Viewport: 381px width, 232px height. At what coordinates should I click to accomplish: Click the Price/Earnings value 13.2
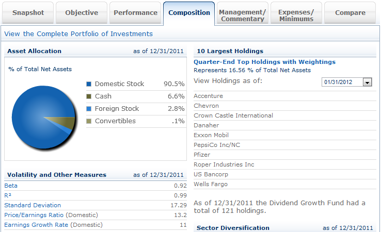click(180, 215)
